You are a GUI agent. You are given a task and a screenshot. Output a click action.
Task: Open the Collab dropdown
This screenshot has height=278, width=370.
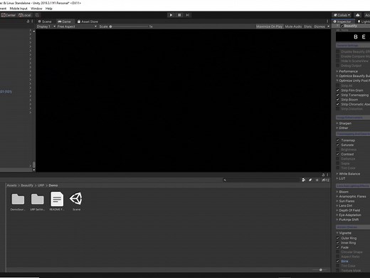point(342,15)
